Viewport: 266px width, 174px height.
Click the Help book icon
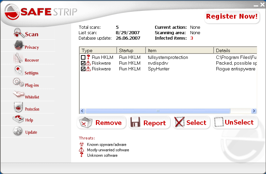[18, 119]
